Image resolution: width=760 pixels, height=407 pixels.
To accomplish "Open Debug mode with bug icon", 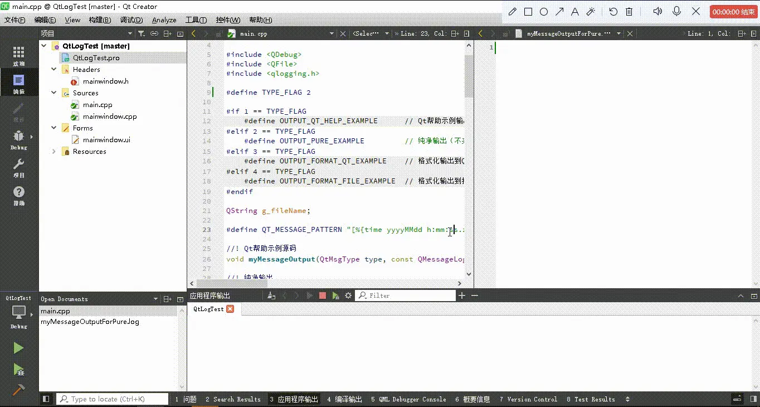I will 18,139.
